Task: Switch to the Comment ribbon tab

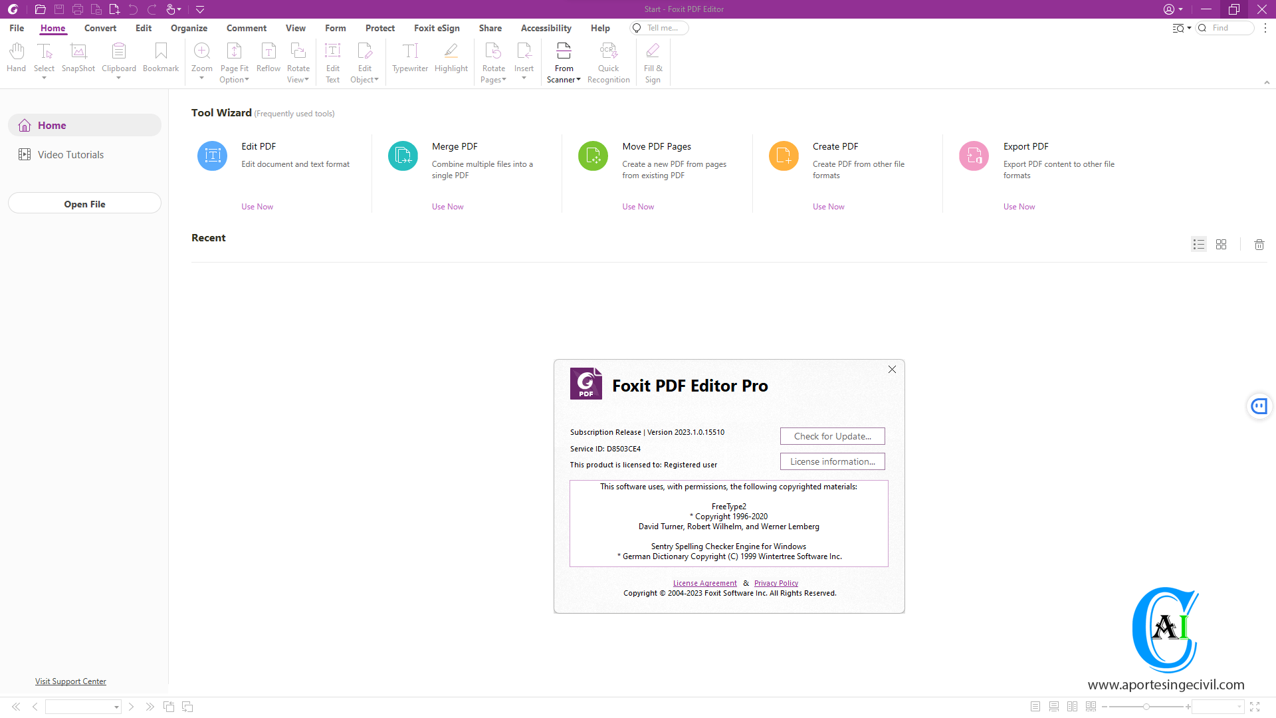Action: pyautogui.click(x=247, y=28)
